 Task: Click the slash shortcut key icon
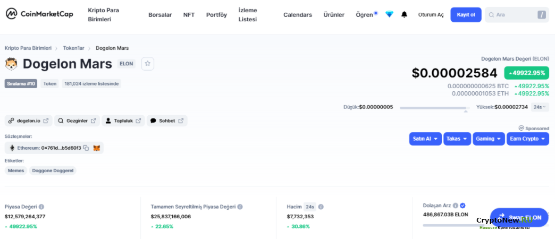pyautogui.click(x=542, y=15)
